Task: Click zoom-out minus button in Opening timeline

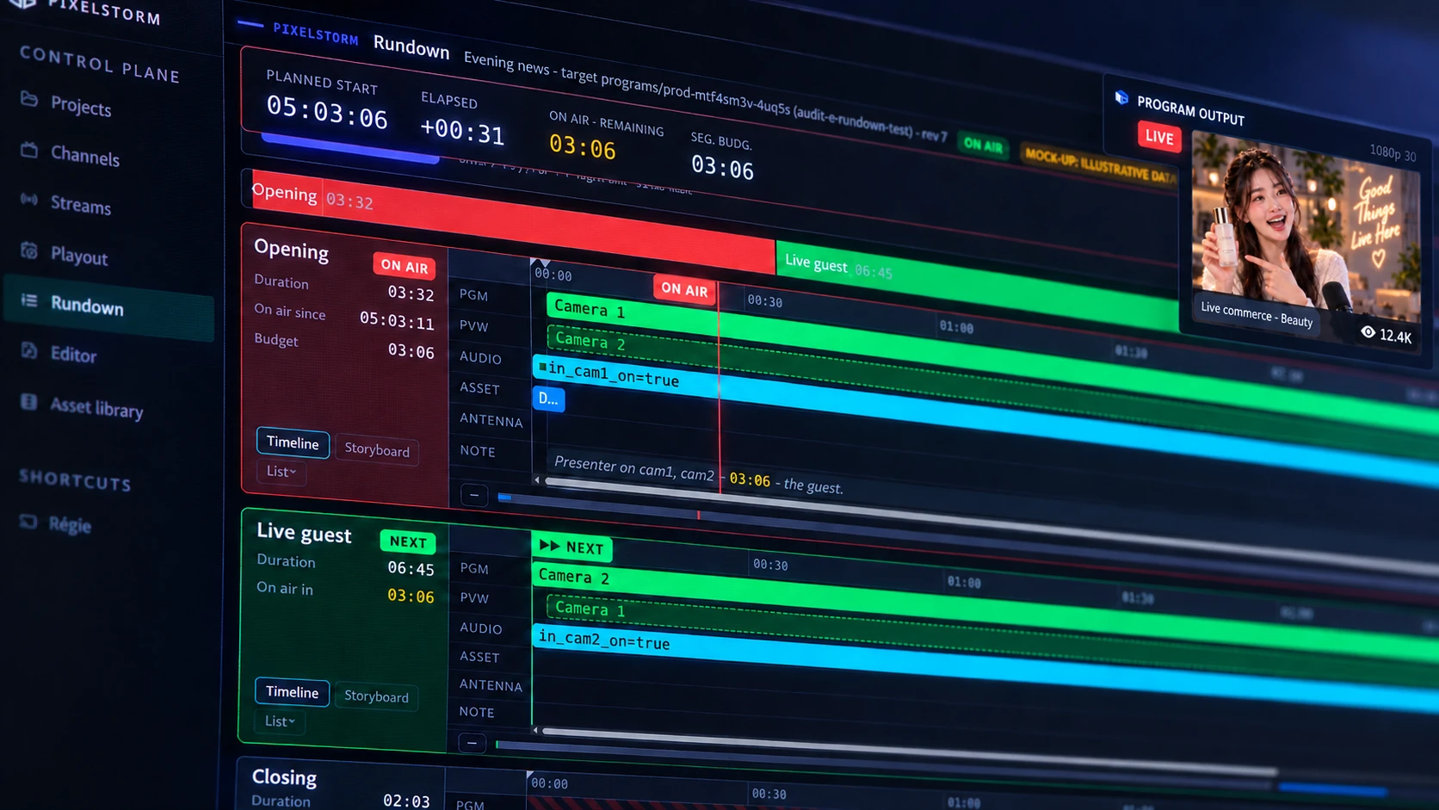Action: point(474,495)
